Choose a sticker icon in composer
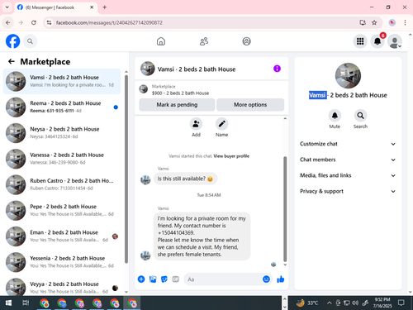The image size is (413, 310). [164, 279]
